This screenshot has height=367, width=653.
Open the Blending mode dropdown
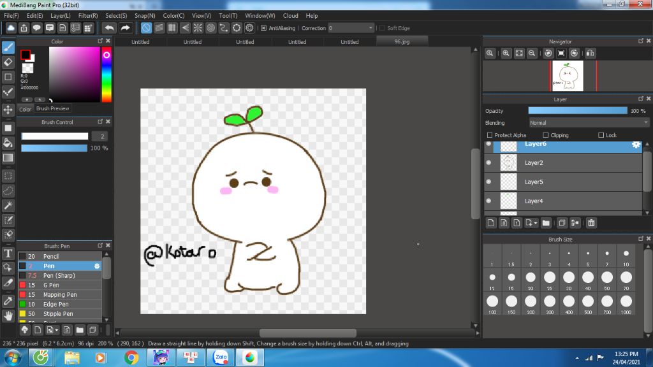(x=589, y=123)
